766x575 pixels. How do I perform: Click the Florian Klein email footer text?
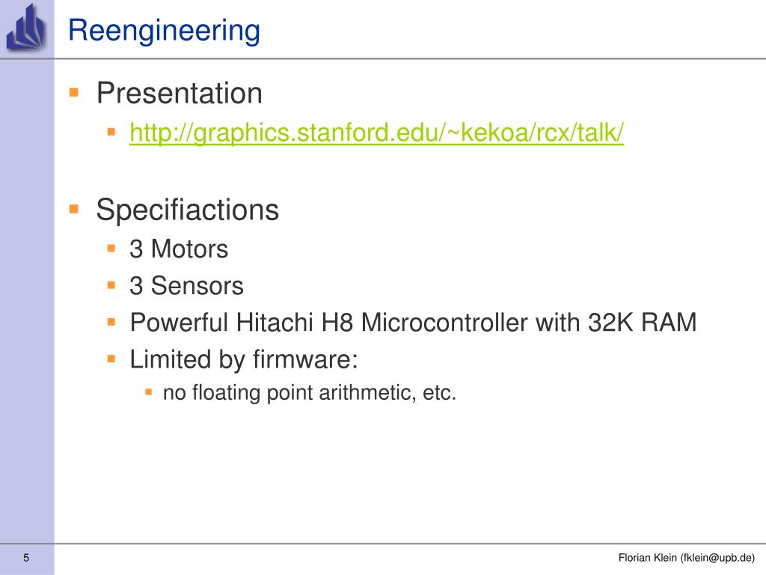click(x=687, y=558)
